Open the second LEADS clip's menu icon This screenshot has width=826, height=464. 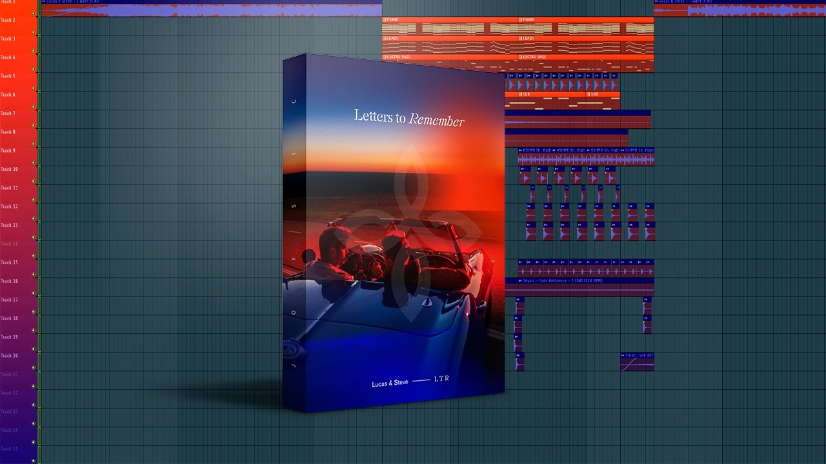(521, 39)
